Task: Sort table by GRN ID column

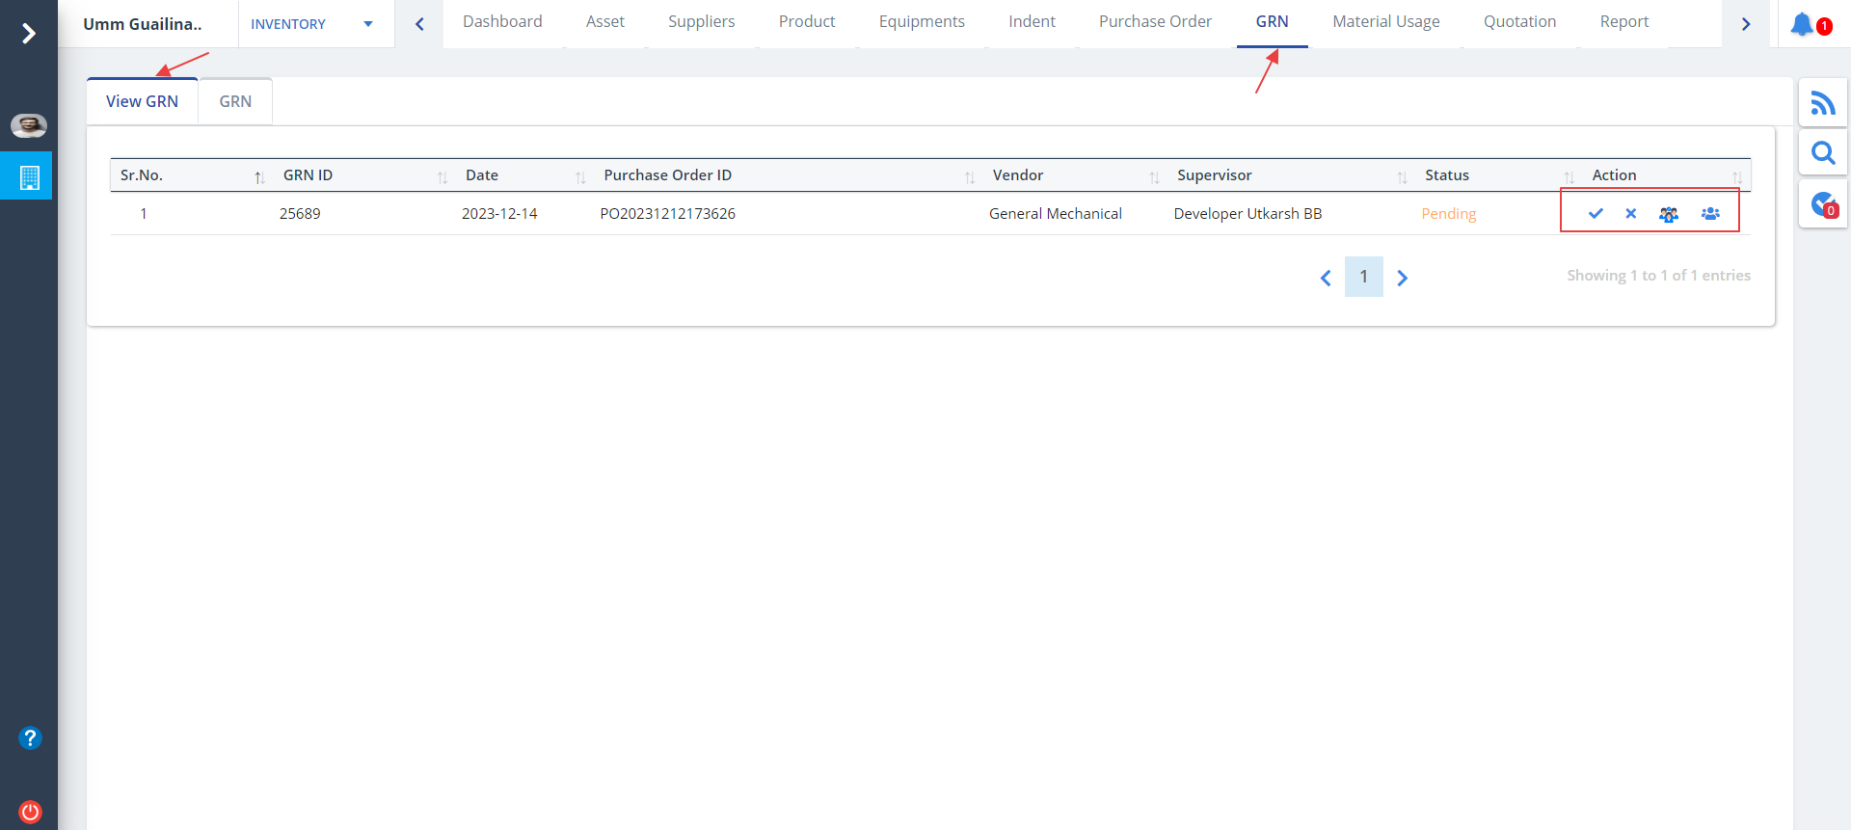Action: [308, 175]
